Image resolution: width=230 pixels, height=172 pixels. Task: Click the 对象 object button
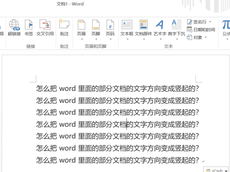click(x=195, y=37)
